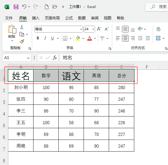Click the Save icon in title bar
Screen dimensions: 168x165
tap(16, 7)
